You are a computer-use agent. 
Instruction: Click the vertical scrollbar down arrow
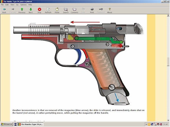(168, 120)
